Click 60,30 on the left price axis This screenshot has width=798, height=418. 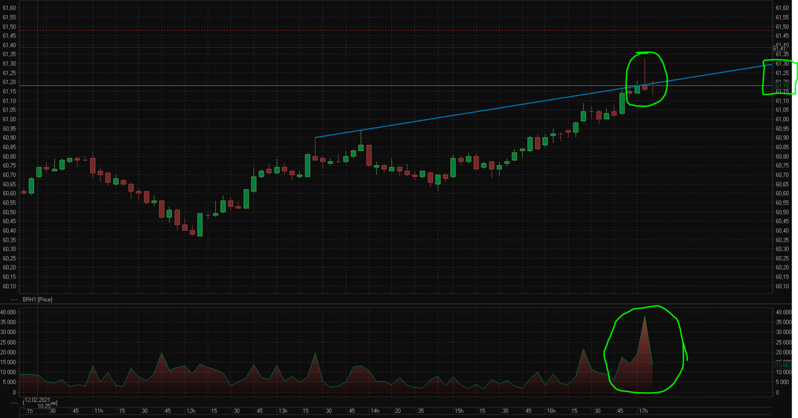coord(9,249)
